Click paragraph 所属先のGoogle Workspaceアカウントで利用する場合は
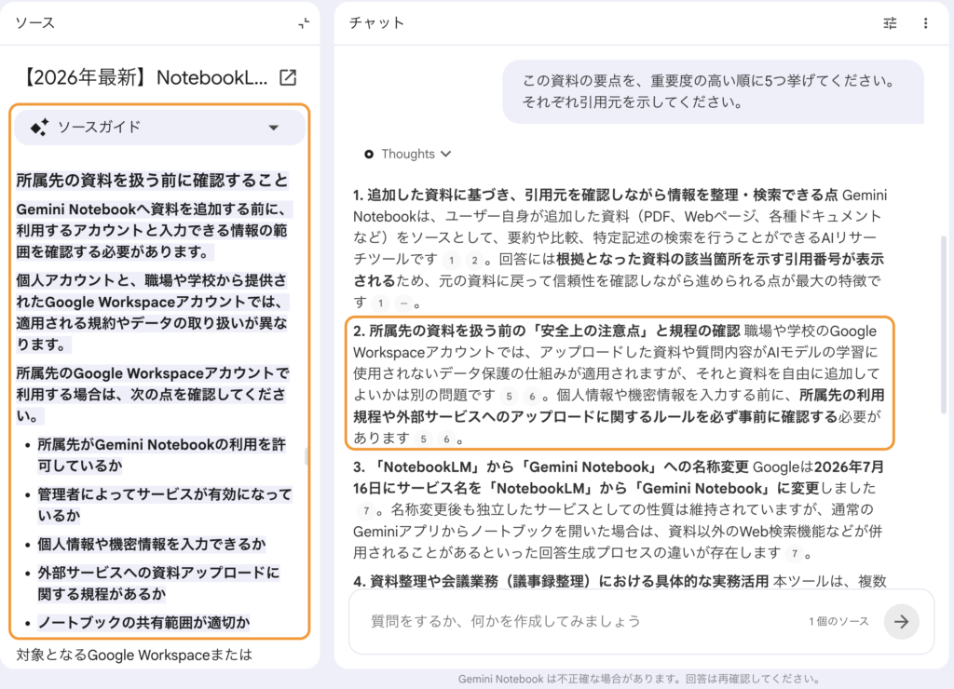This screenshot has height=689, width=954. 152,395
